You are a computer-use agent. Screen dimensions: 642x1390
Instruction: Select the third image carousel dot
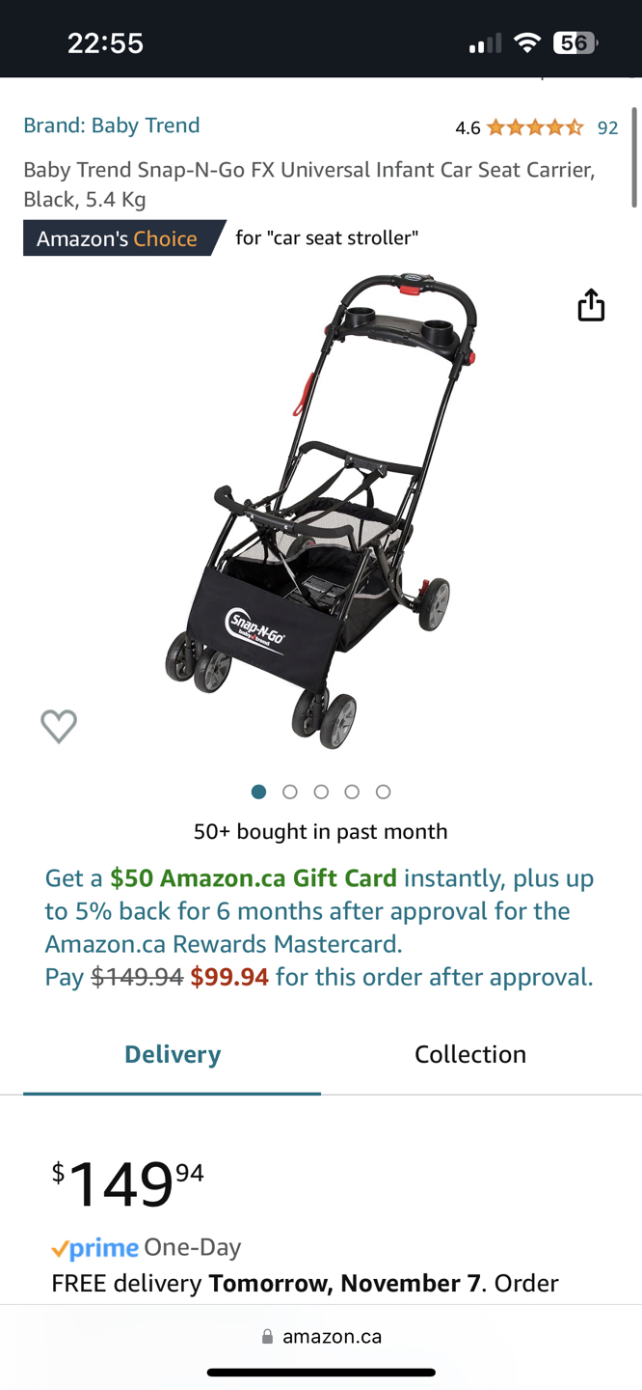point(321,792)
